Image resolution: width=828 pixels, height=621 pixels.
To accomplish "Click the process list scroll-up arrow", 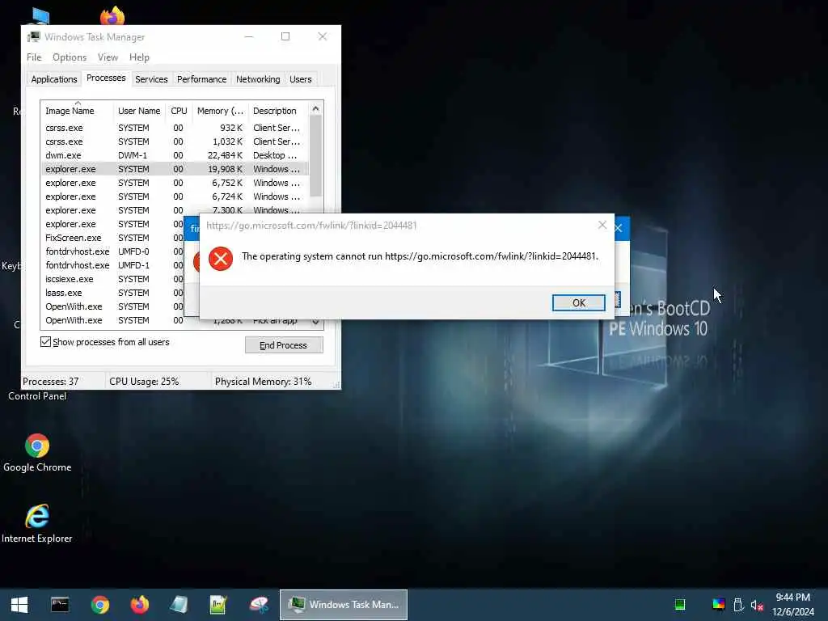I will pyautogui.click(x=316, y=109).
